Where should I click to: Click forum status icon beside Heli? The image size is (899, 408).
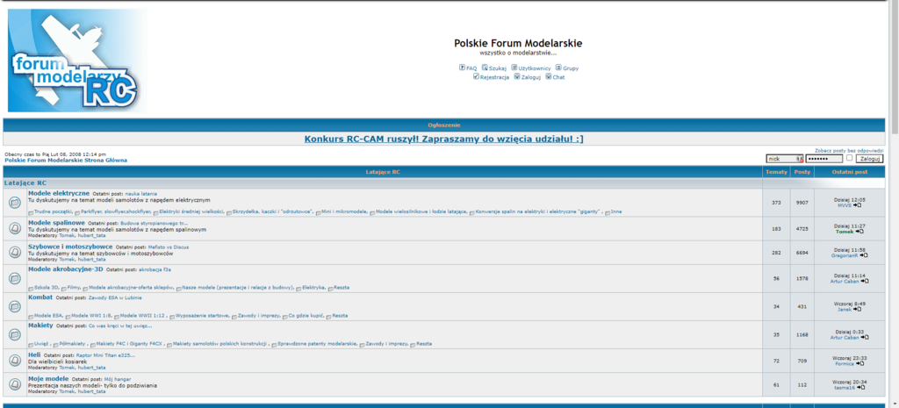pyautogui.click(x=14, y=360)
